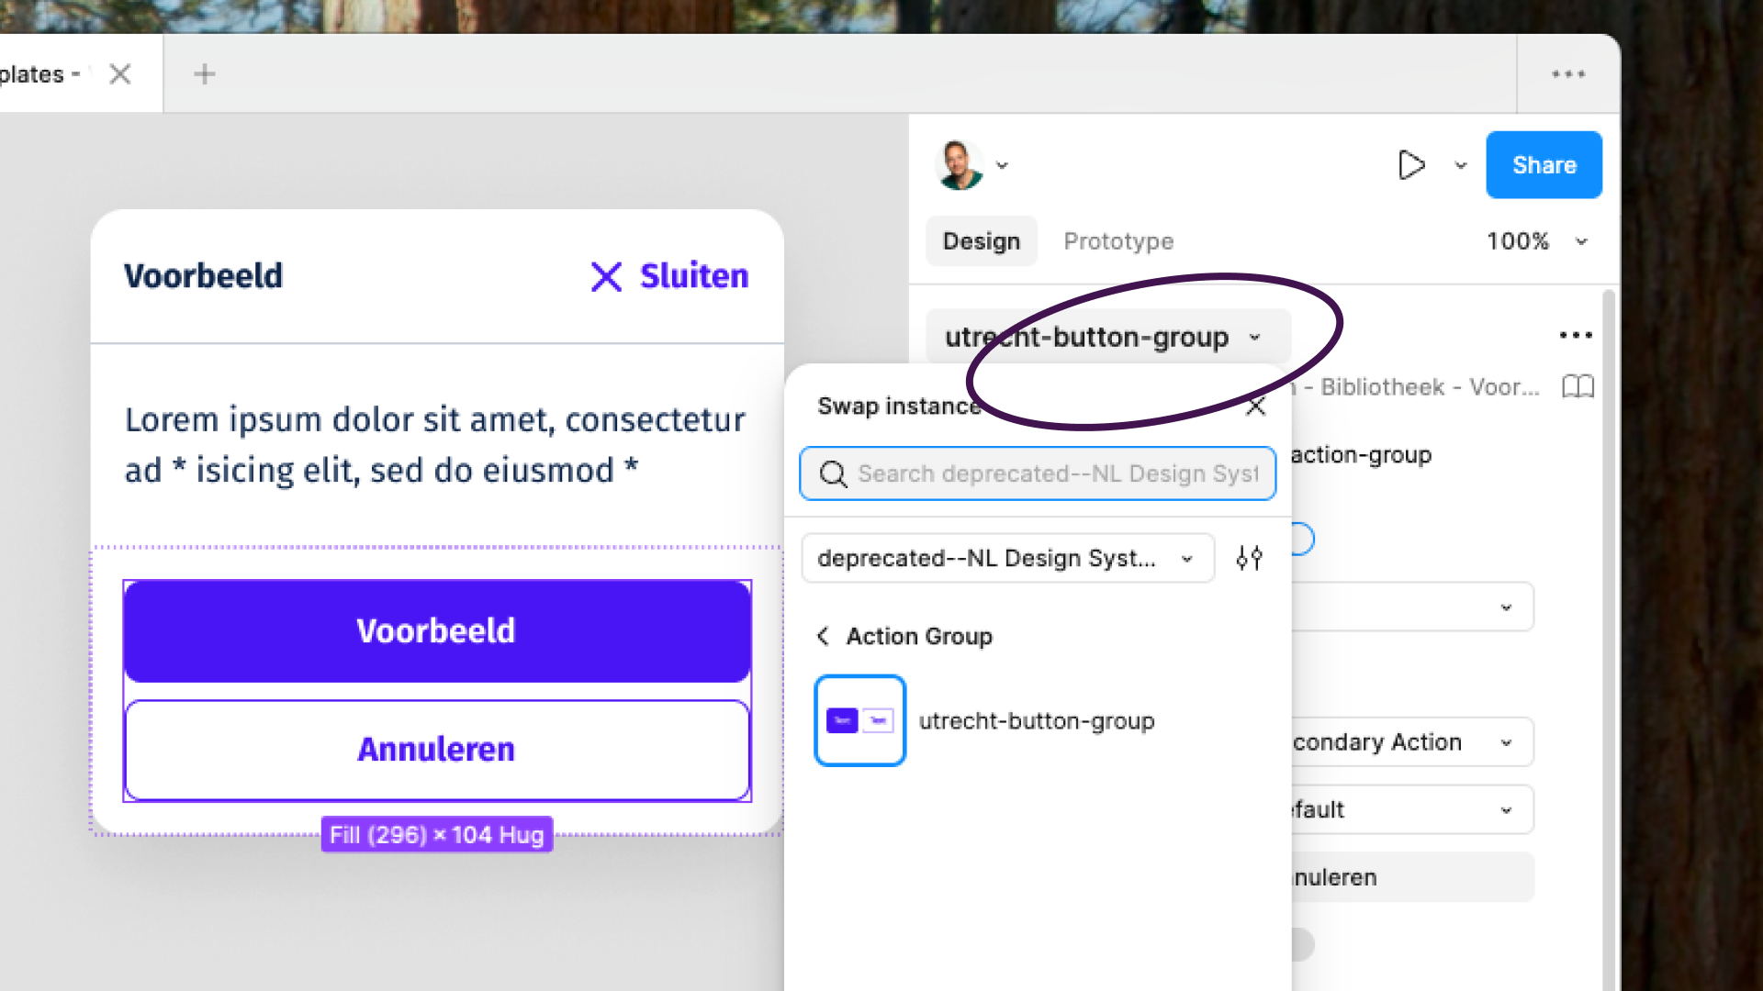Add a new tab with plus icon
The width and height of the screenshot is (1763, 991).
coord(205,74)
